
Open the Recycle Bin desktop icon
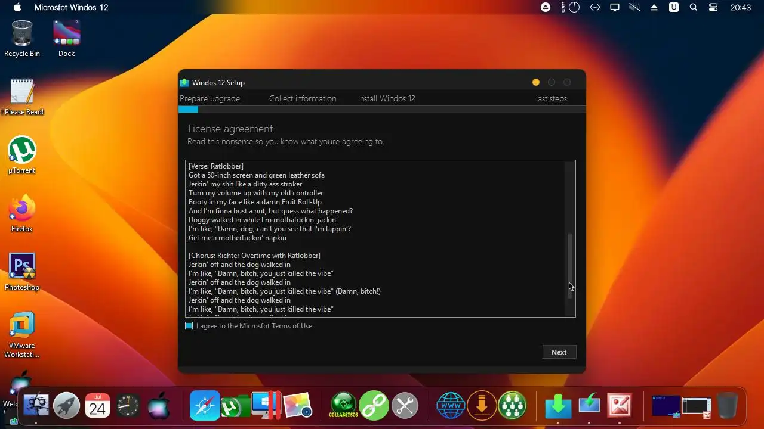[x=22, y=39]
